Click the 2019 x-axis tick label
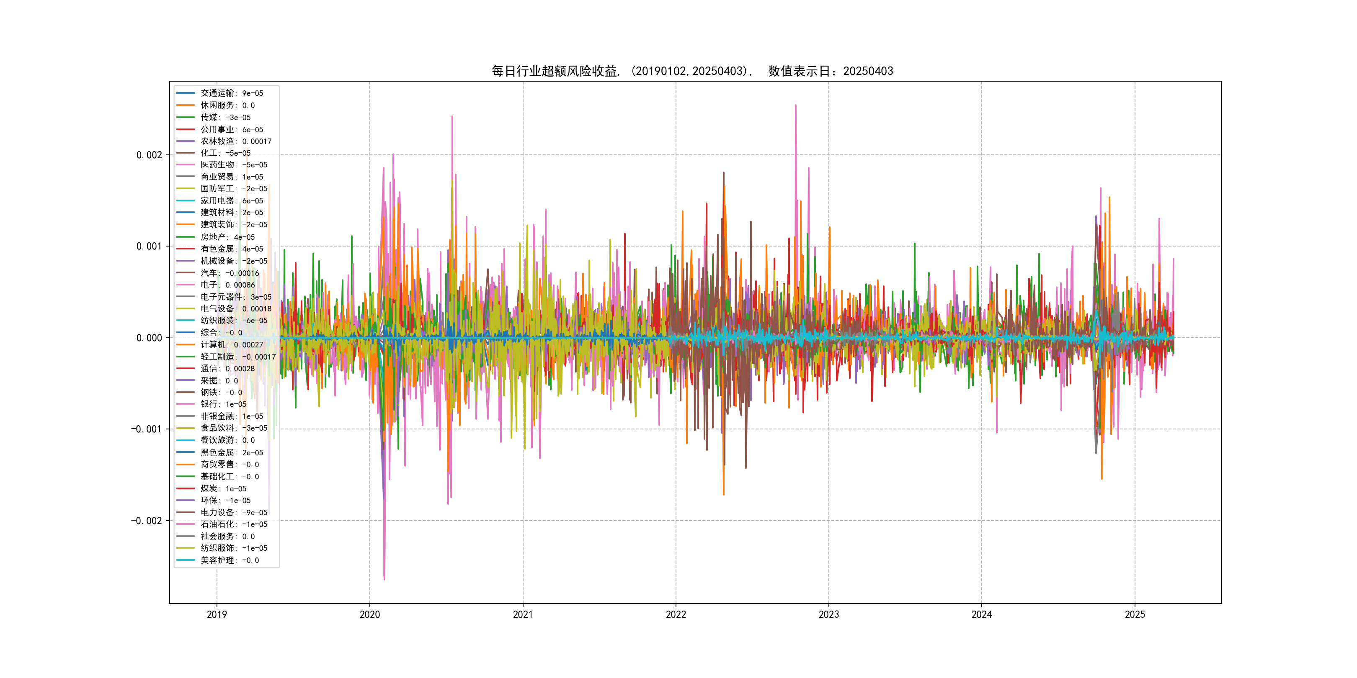This screenshot has width=1357, height=678. pyautogui.click(x=217, y=614)
